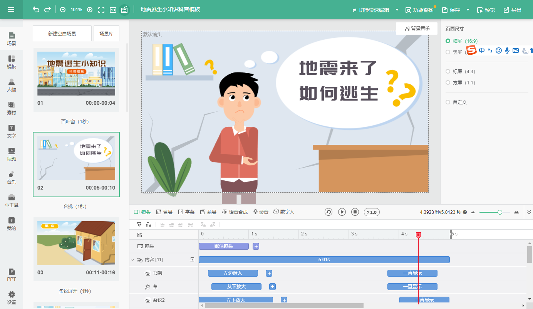Click the Sogou microphone voice input icon
Viewport: 533px width, 309px height.
click(507, 50)
